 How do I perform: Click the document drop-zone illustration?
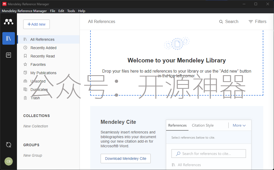[x=177, y=43]
